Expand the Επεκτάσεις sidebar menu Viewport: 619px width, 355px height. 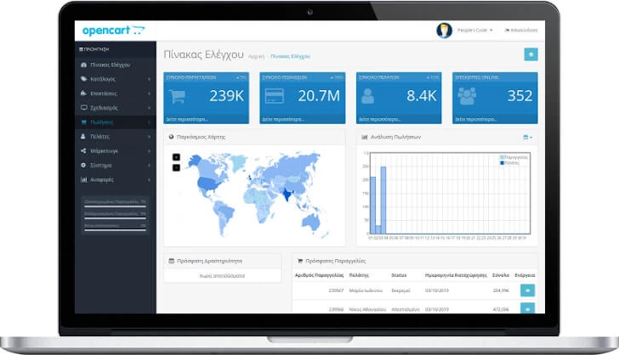[104, 93]
